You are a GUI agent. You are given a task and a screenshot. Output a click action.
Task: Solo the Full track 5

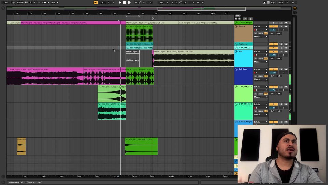click(281, 52)
